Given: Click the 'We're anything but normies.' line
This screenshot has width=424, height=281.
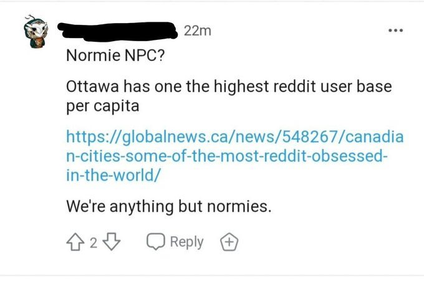Looking at the screenshot, I should pos(168,207).
